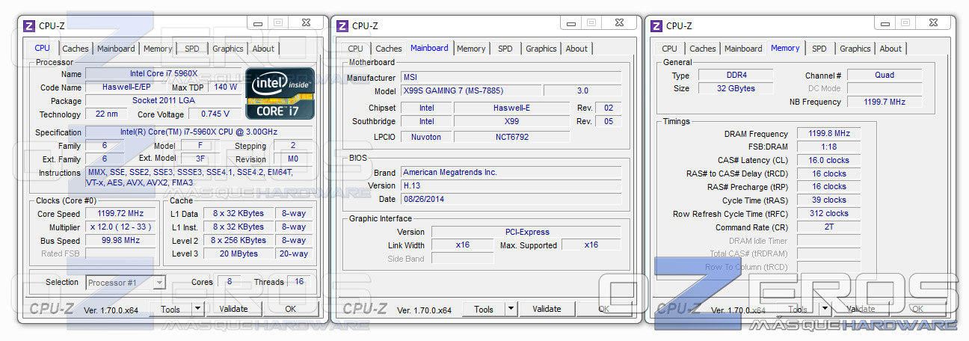Click Validate button in the Memory window
The height and width of the screenshot is (341, 969).
tap(861, 309)
